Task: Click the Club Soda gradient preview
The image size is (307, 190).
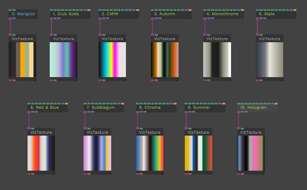Action: [63, 59]
